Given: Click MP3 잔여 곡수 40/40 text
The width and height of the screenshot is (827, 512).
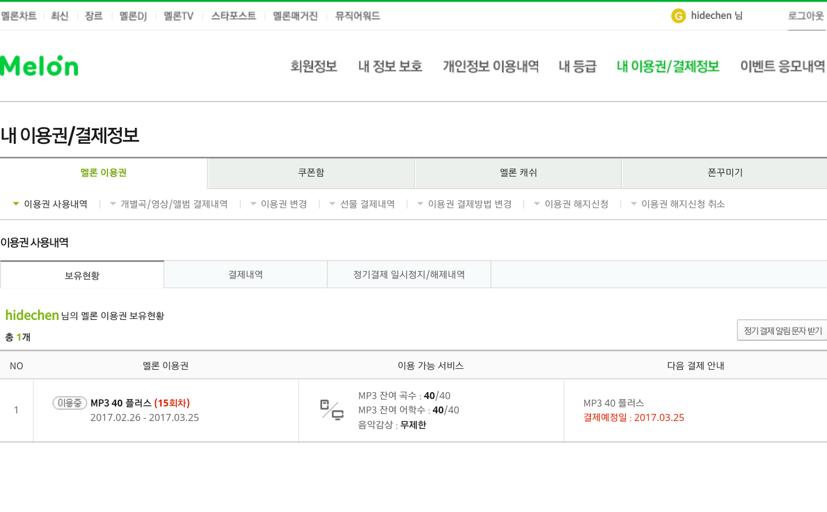Looking at the screenshot, I should pos(404,396).
